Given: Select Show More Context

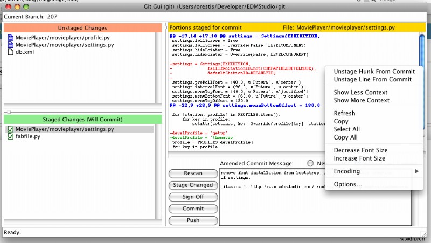Looking at the screenshot, I should click(x=362, y=100).
